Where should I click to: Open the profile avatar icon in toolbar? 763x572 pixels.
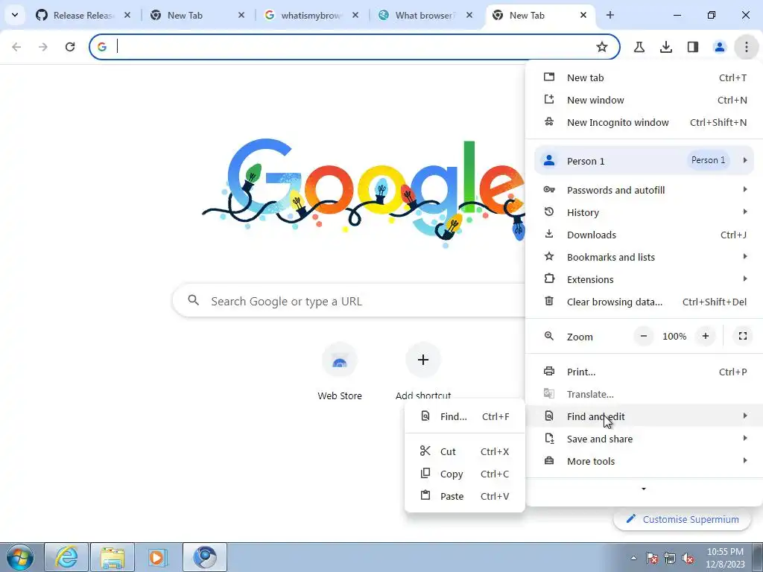tap(719, 47)
